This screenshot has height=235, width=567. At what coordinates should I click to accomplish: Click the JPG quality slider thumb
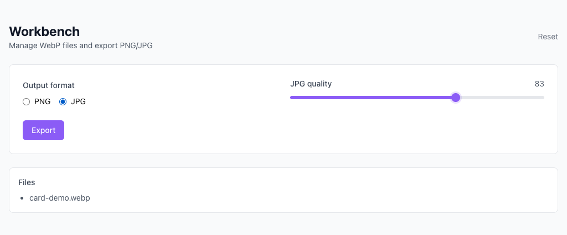[x=456, y=98]
